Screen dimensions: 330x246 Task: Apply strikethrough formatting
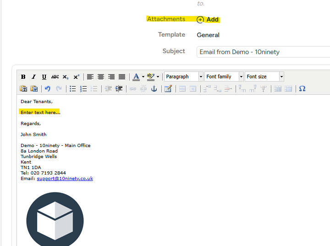(x=55, y=77)
